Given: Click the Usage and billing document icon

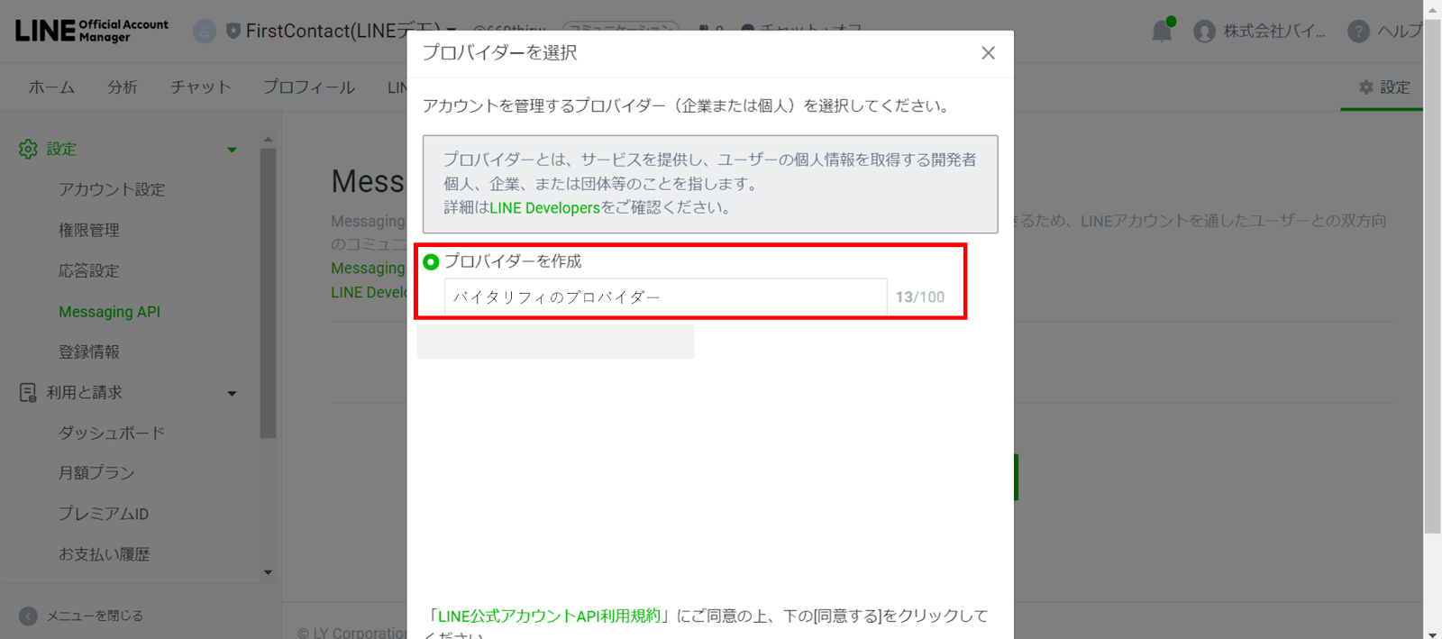Looking at the screenshot, I should (28, 393).
